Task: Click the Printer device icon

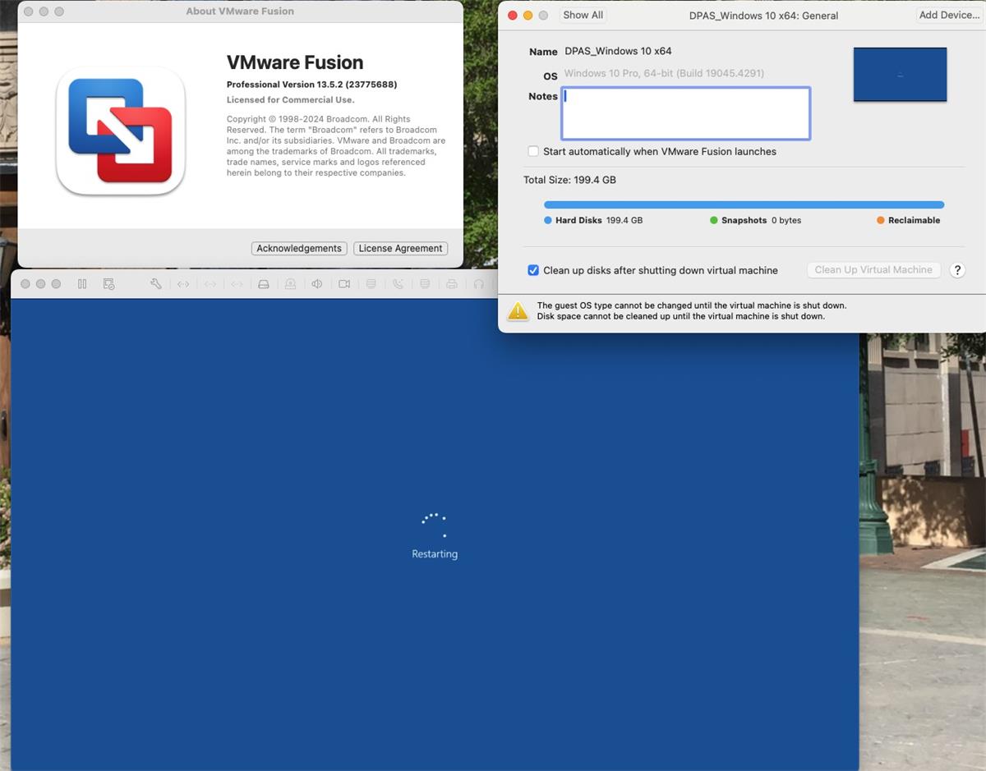Action: [x=451, y=283]
